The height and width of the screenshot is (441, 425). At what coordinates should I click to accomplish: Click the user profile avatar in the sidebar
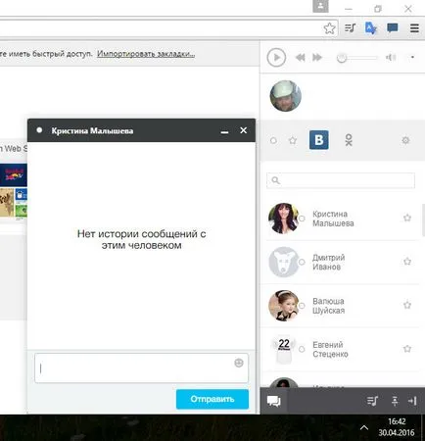[x=286, y=96]
